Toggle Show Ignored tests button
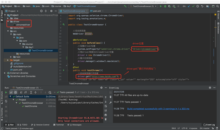The image size is (220, 130). (x=16, y=92)
